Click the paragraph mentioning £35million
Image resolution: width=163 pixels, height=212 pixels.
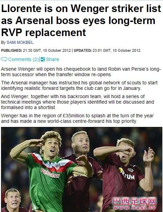[77, 118]
